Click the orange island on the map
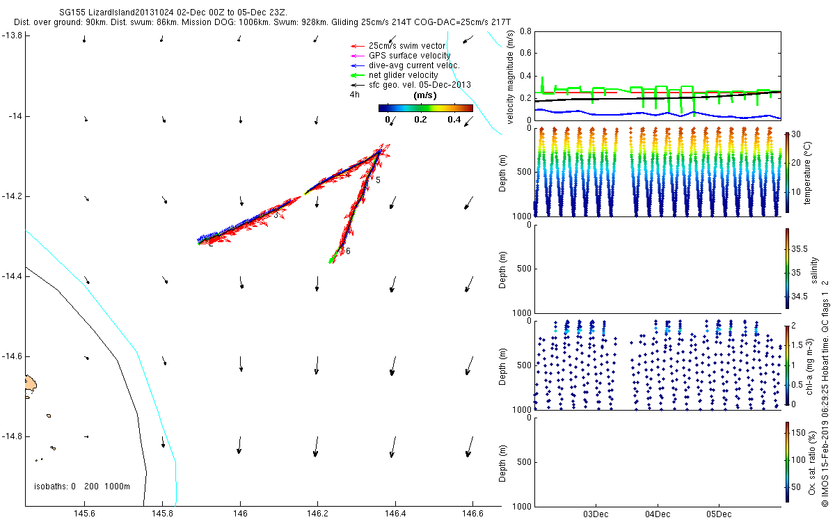Screen dimensions: 835x522 (x=30, y=382)
